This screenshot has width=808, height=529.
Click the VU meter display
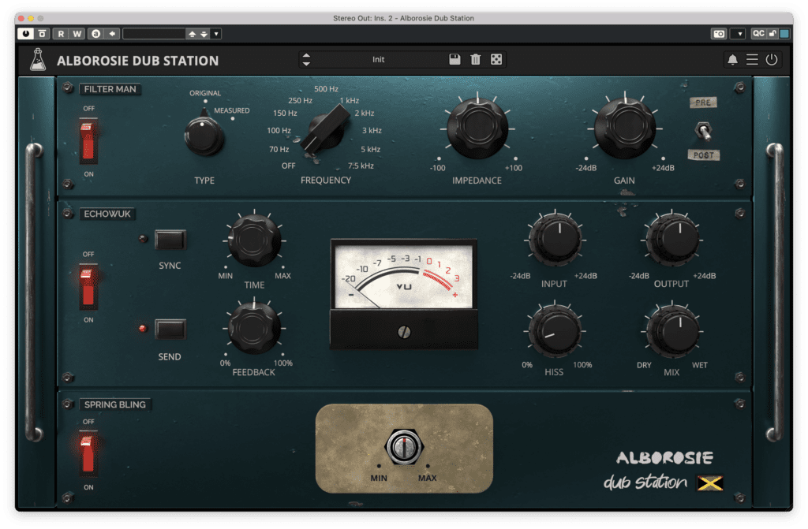point(403,276)
